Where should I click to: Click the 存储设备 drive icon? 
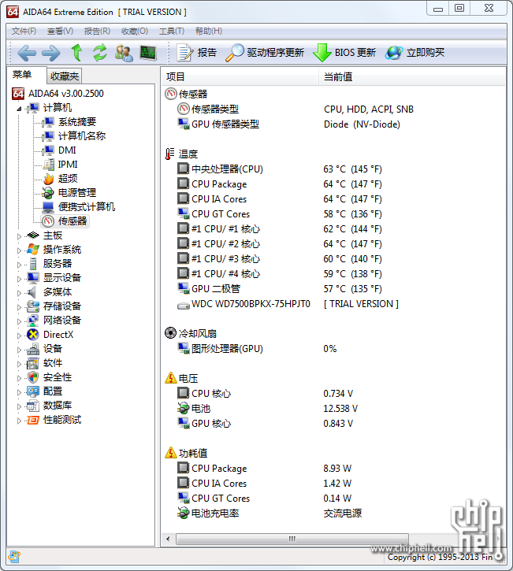(33, 306)
